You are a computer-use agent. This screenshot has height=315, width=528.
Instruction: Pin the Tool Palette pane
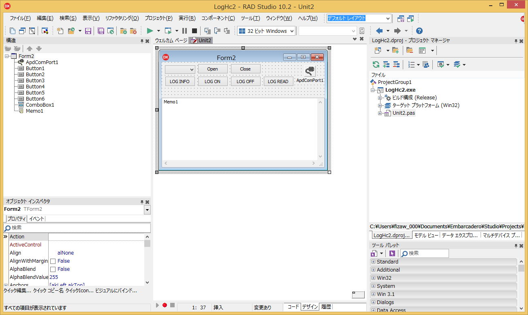click(x=516, y=246)
